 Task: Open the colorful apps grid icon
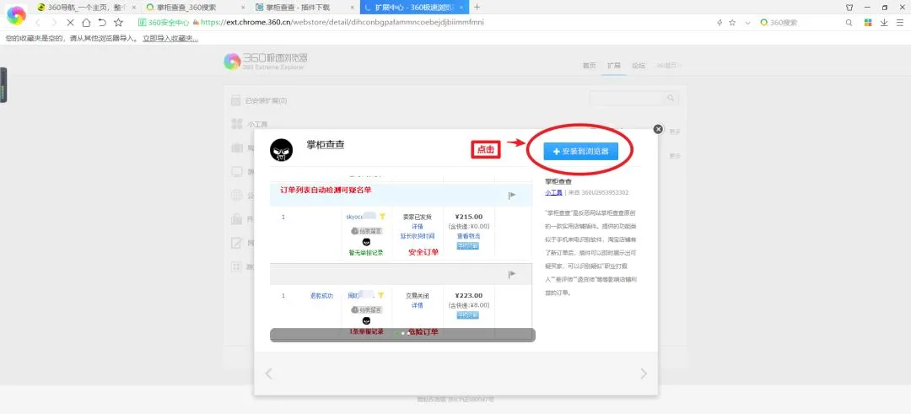click(868, 23)
